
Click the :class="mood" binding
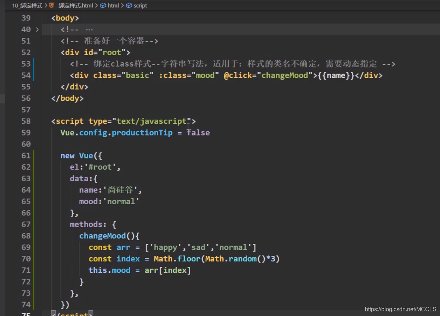[x=189, y=75]
